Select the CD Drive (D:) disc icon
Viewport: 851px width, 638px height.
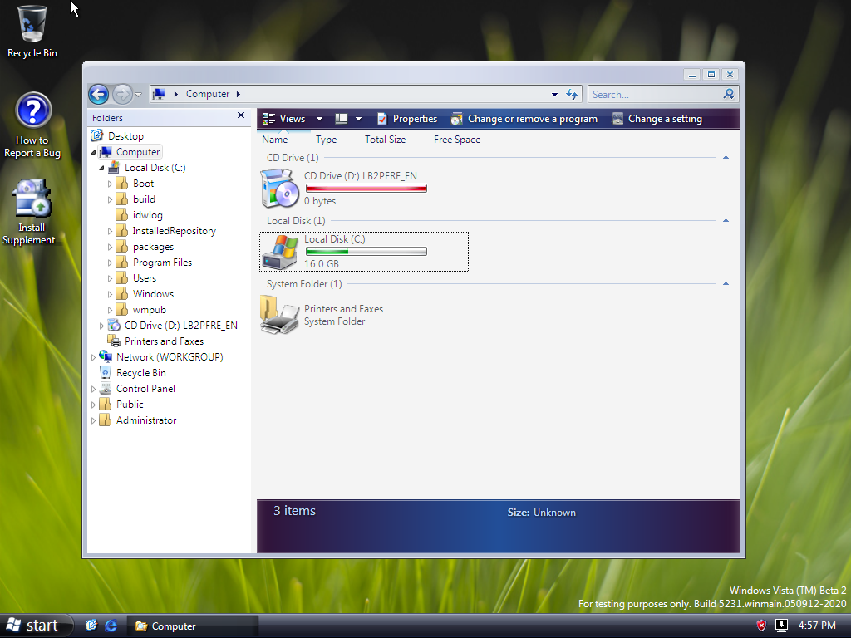(279, 189)
